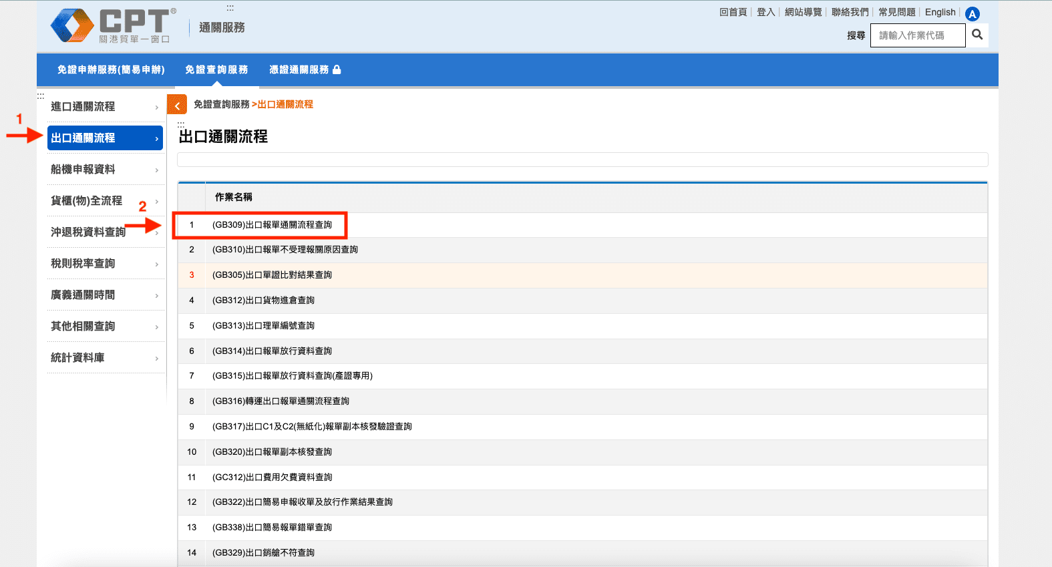Click the 搜尋 label beside the search field

[x=856, y=35]
